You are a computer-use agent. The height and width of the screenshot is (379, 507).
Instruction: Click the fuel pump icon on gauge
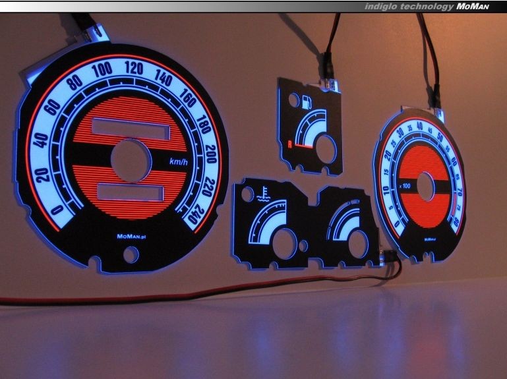tap(305, 102)
